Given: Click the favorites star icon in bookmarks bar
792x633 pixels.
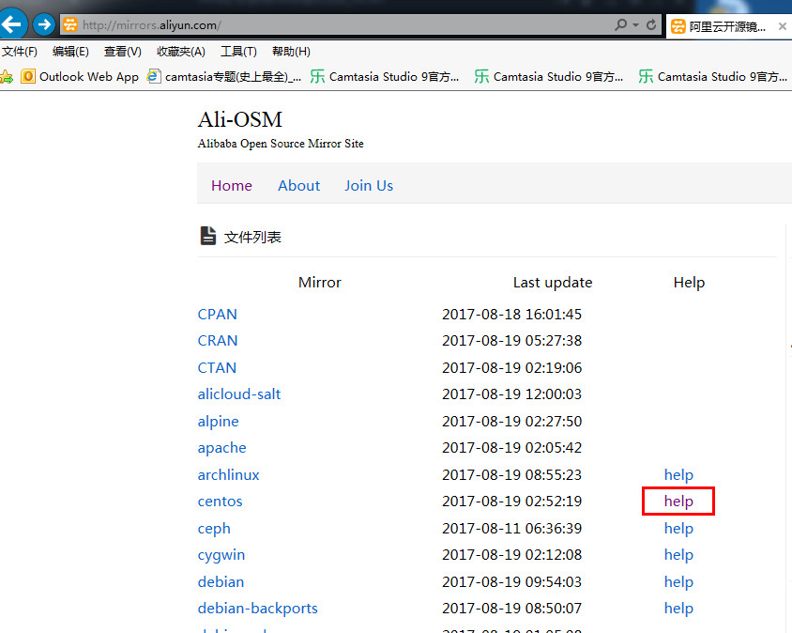Looking at the screenshot, I should pyautogui.click(x=7, y=77).
